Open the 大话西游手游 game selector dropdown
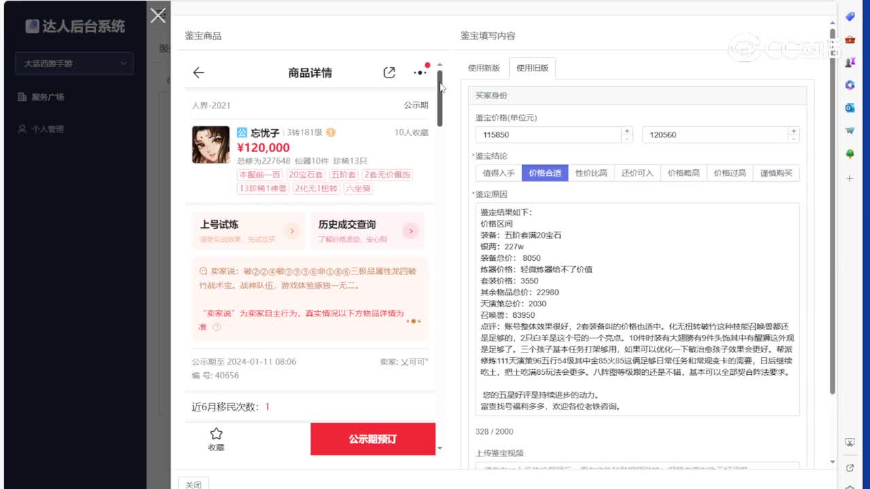The image size is (870, 489). coord(74,63)
